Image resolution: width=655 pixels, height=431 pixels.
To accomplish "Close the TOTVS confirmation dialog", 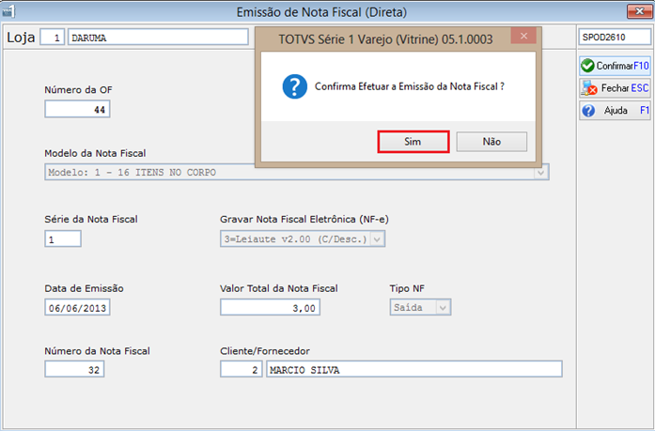I will point(523,36).
